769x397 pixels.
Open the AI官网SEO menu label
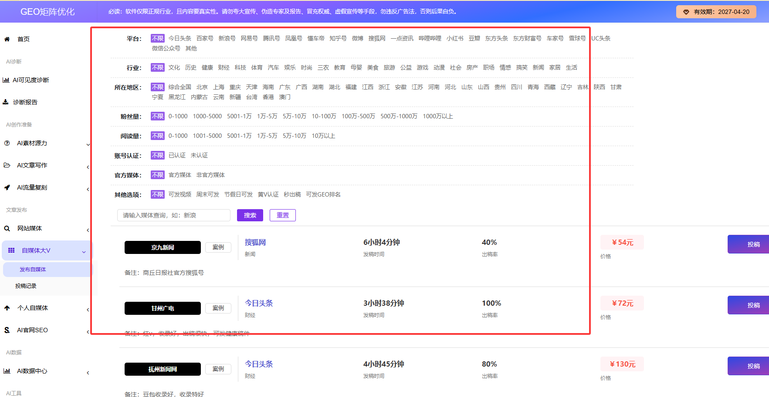[32, 330]
